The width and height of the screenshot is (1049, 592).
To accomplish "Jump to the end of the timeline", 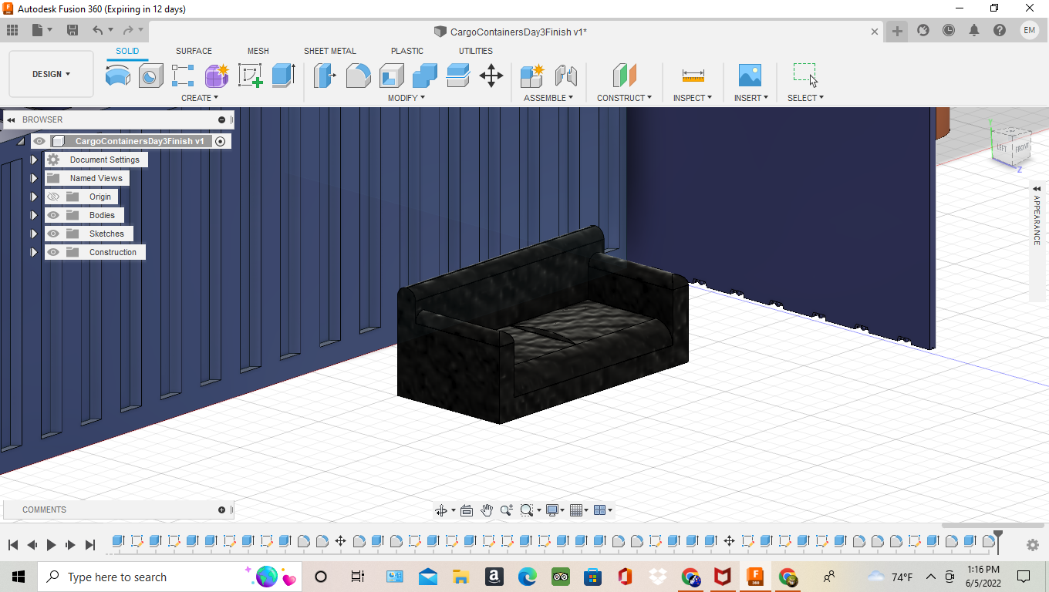I will 89,545.
